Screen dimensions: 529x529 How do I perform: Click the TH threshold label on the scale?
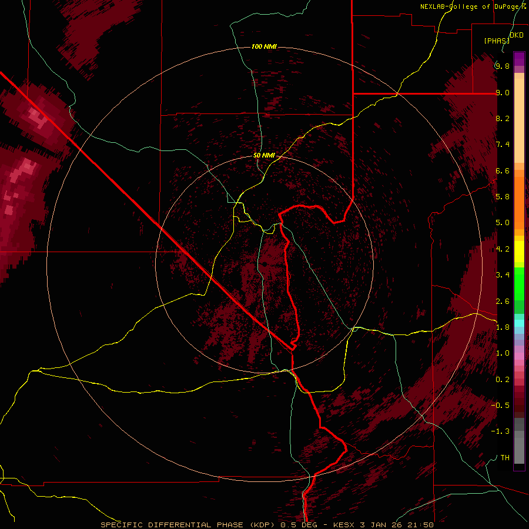tap(505, 458)
